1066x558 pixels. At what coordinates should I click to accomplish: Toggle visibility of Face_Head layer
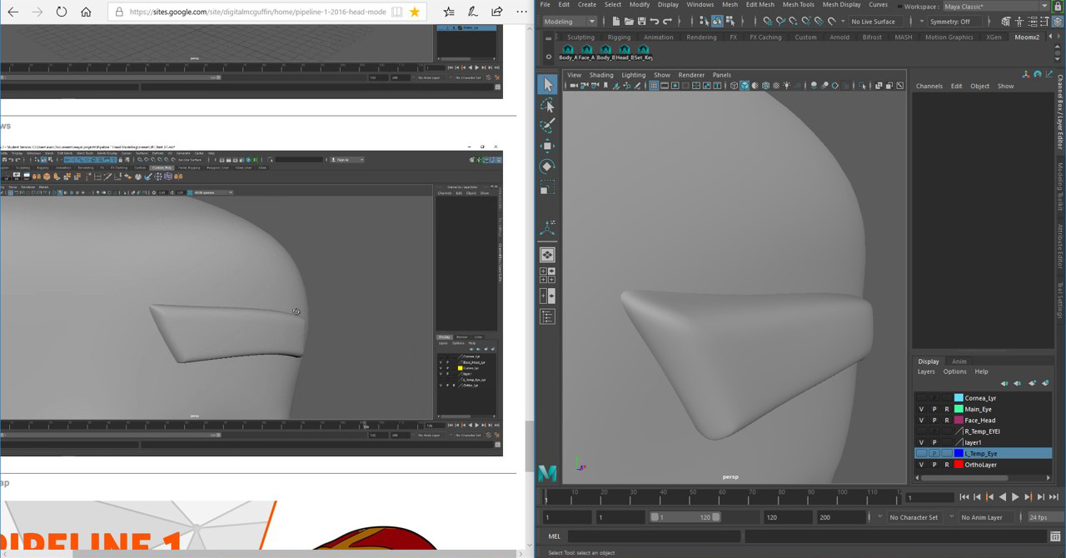[x=921, y=421]
